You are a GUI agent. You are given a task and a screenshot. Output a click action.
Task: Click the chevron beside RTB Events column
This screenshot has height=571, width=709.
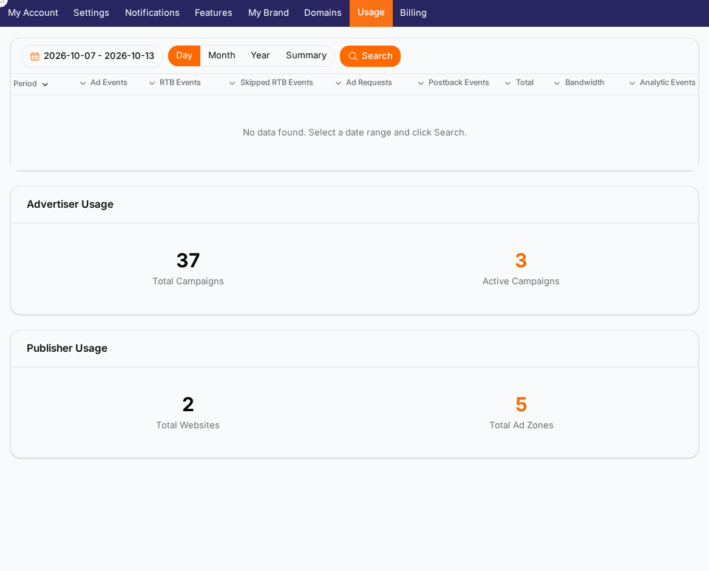click(x=152, y=83)
